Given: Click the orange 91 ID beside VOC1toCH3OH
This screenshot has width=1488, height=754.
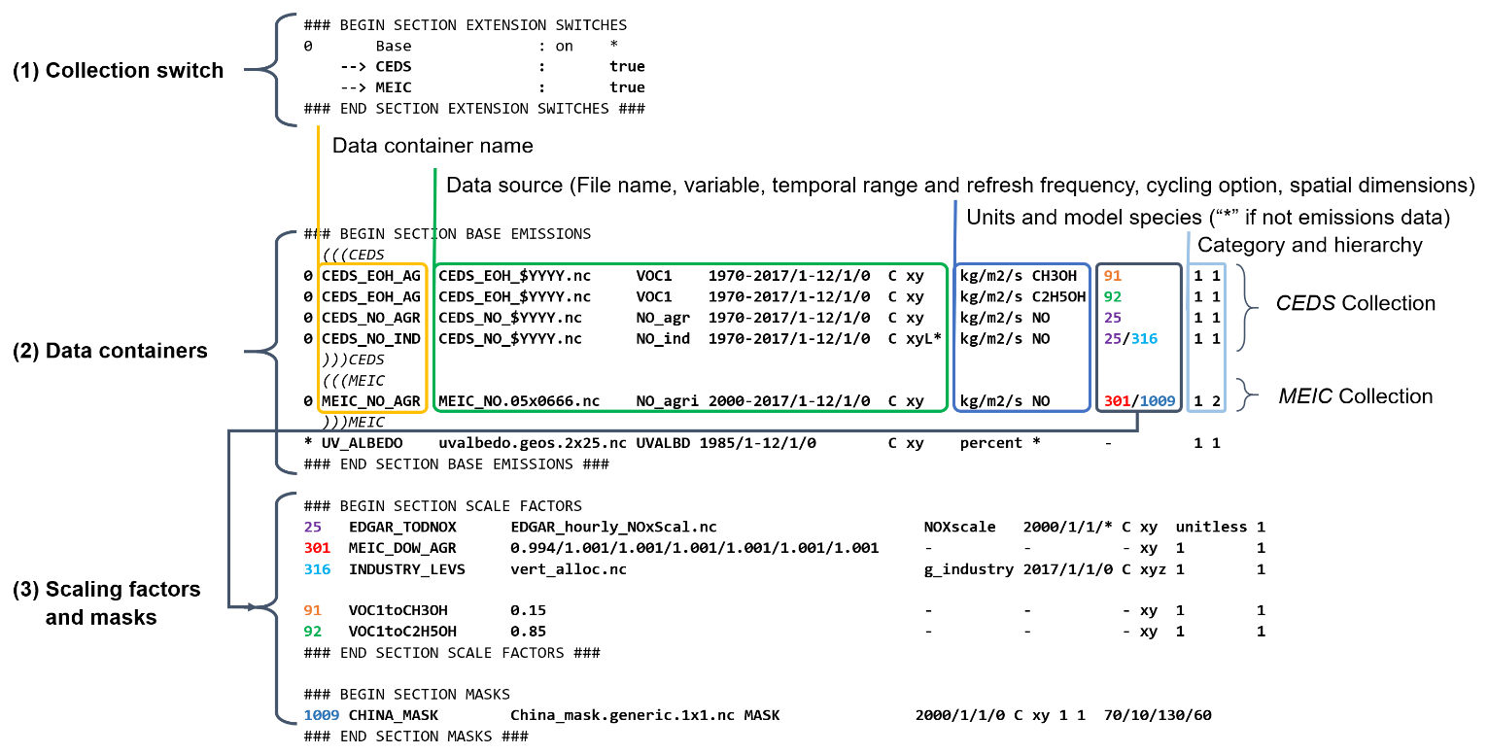Looking at the screenshot, I should 312,610.
